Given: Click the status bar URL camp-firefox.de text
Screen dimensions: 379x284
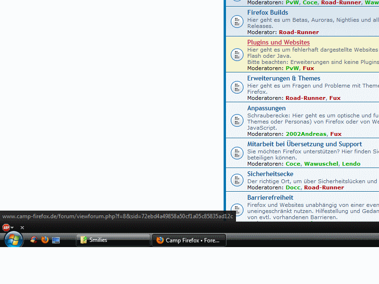Looking at the screenshot, I should 117,216.
